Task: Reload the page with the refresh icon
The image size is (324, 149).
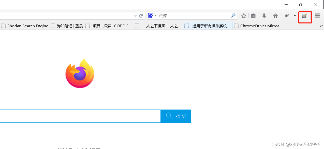Action: (x=141, y=16)
